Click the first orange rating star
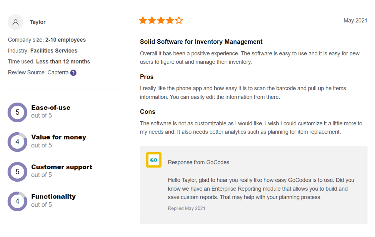Screen dimensions: 375x237 pos(143,21)
